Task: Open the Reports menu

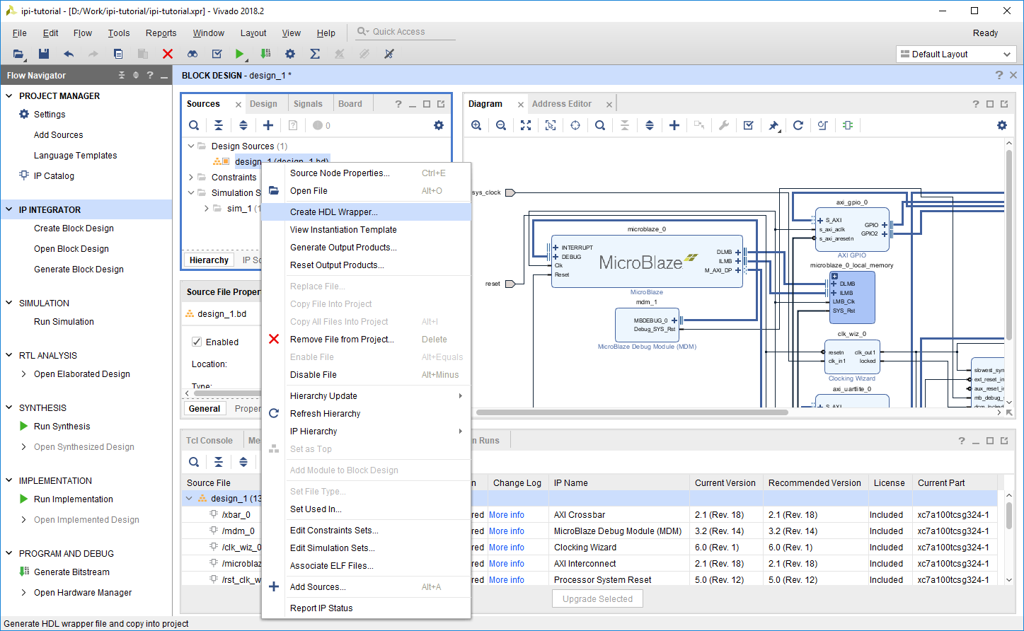Action: pos(161,33)
